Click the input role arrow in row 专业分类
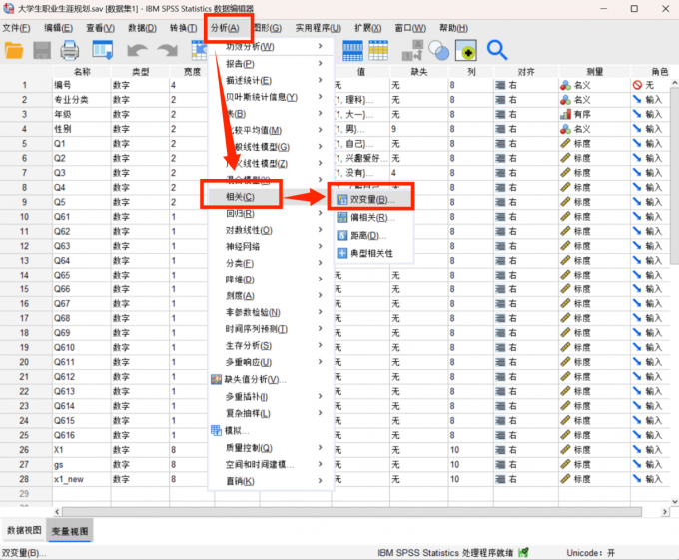Screen dimensions: 679x560 coord(637,100)
